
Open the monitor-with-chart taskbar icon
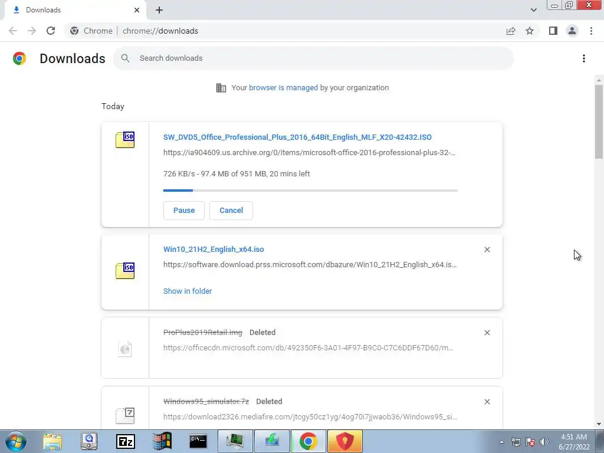(x=235, y=441)
